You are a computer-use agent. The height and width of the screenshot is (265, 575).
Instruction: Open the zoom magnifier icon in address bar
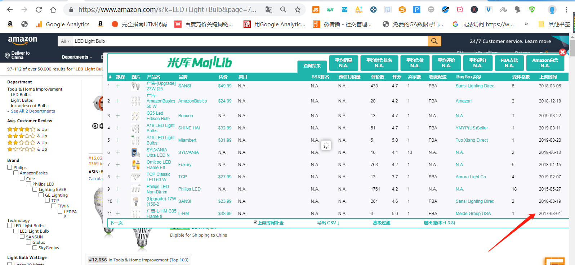pos(283,10)
